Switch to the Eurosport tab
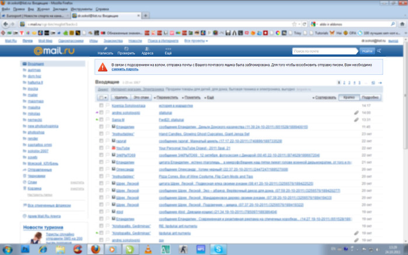This screenshot has height=255, width=408. pos(35,16)
